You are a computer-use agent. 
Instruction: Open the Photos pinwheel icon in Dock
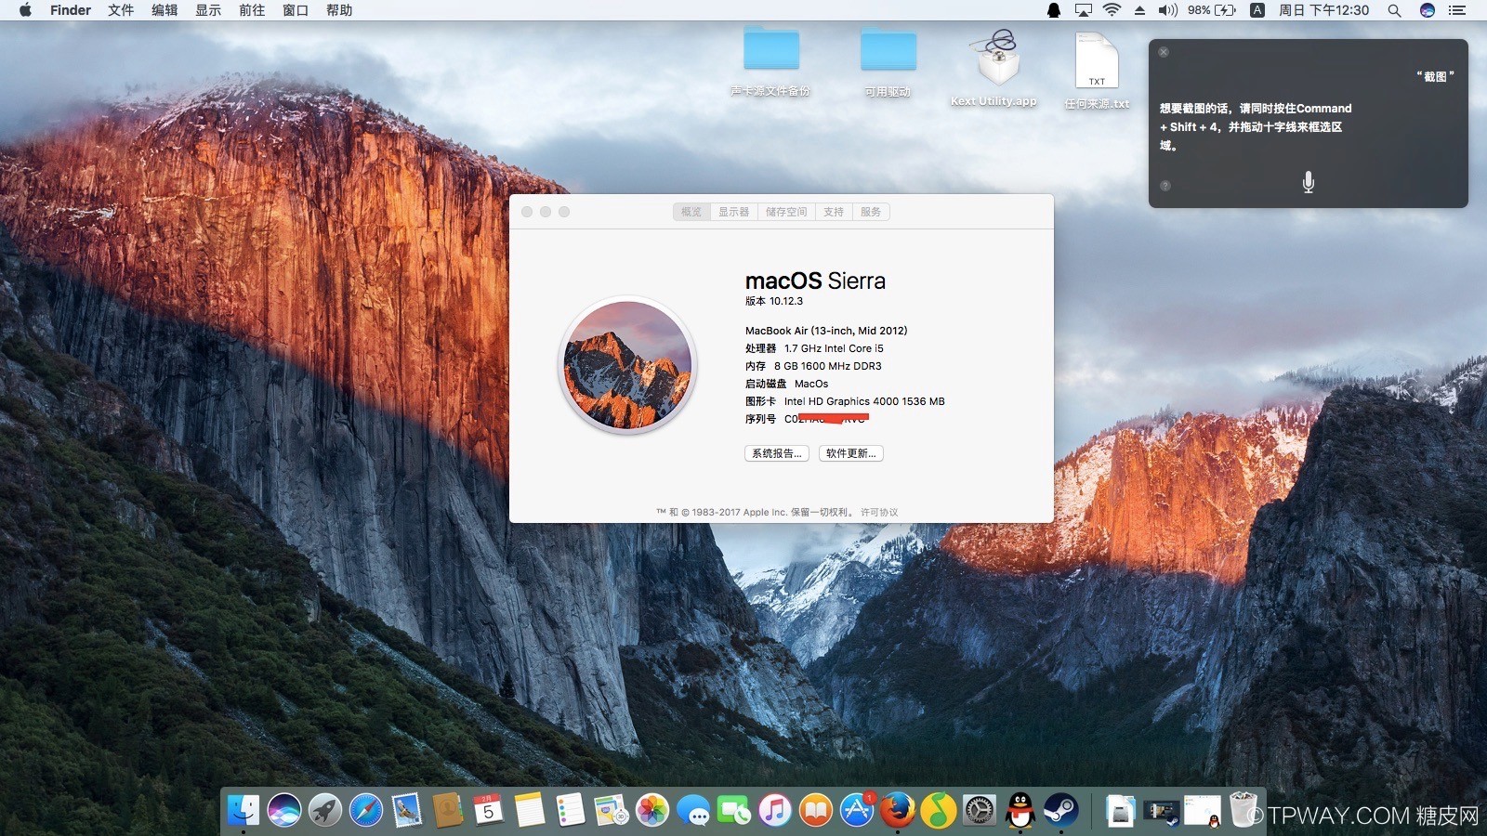point(652,810)
